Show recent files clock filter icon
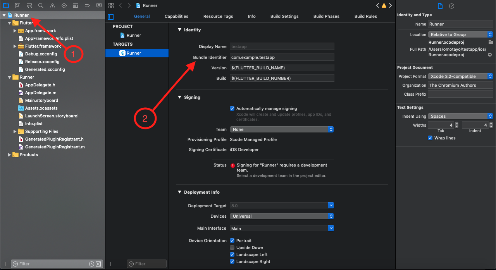The width and height of the screenshot is (496, 270). pyautogui.click(x=92, y=264)
